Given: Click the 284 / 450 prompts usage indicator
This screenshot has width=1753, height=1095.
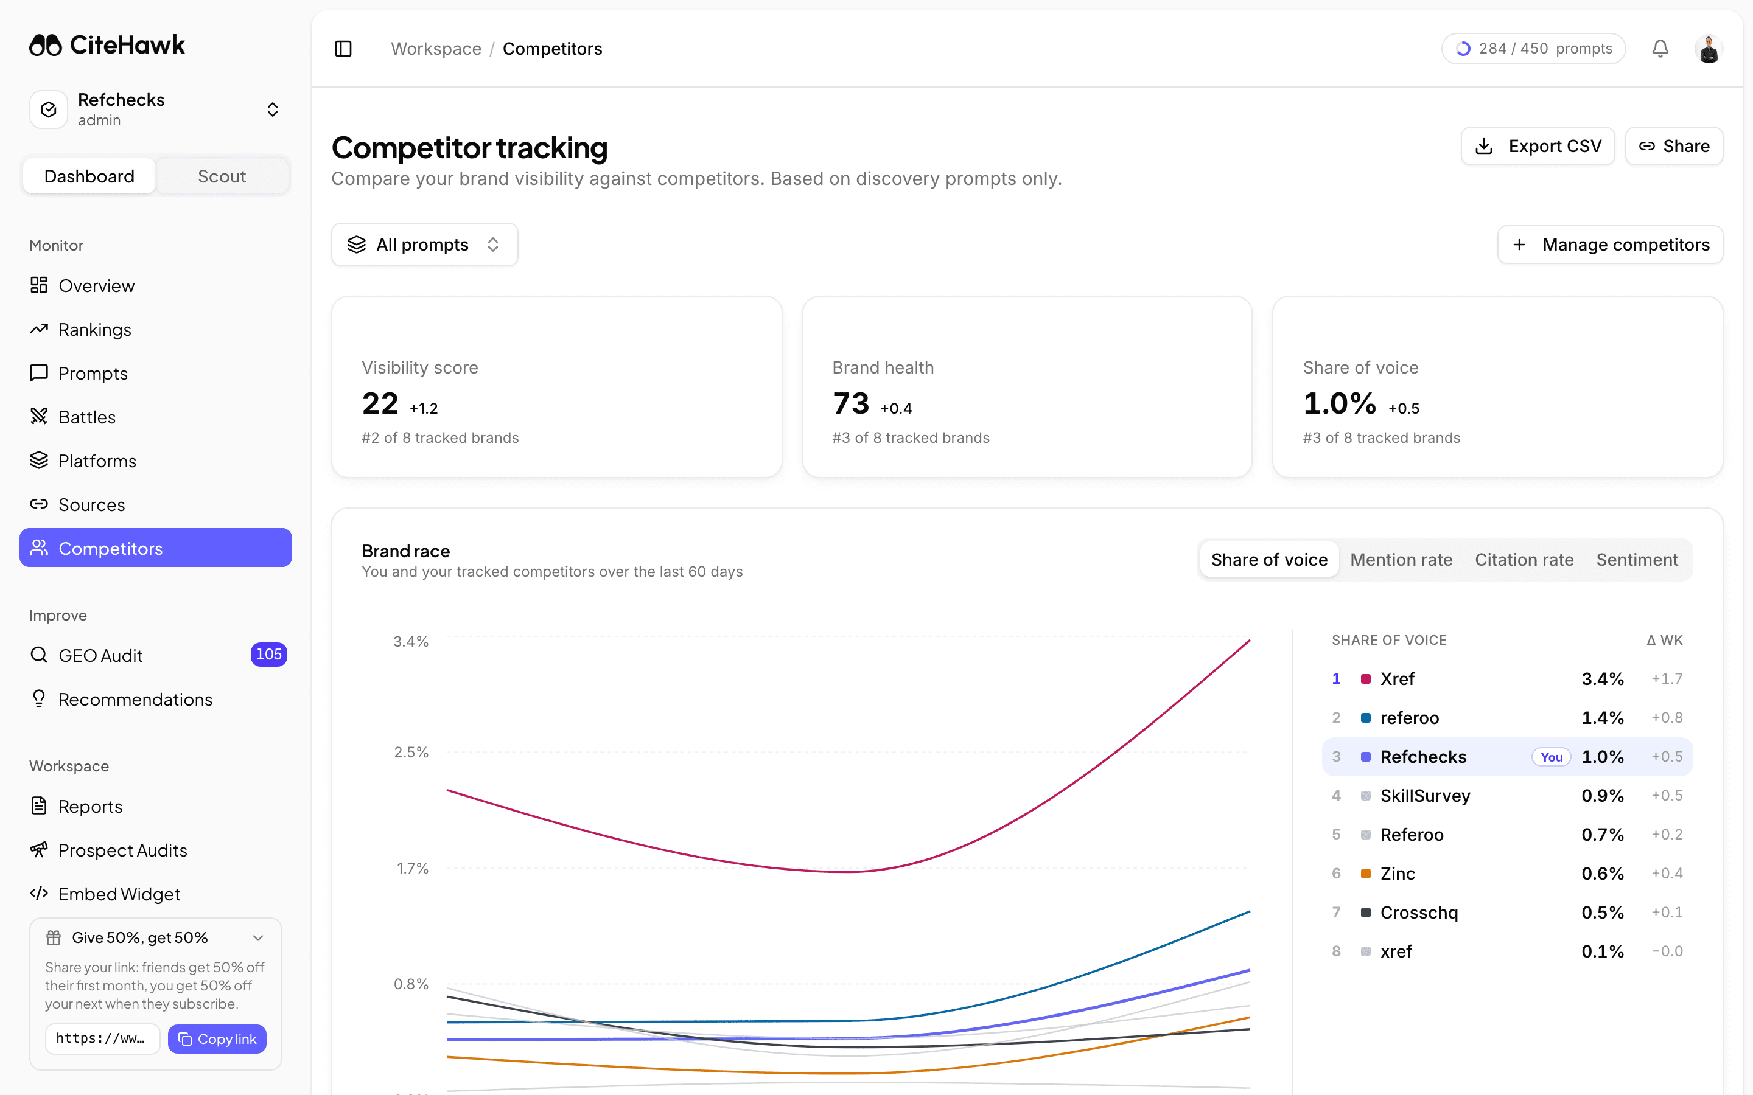Looking at the screenshot, I should 1533,49.
